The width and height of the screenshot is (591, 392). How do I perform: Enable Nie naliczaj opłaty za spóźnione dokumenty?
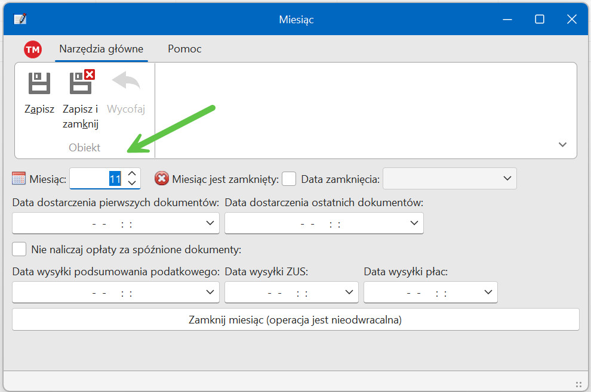click(x=20, y=249)
